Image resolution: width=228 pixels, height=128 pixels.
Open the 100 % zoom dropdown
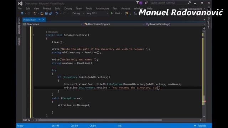click(x=33, y=120)
